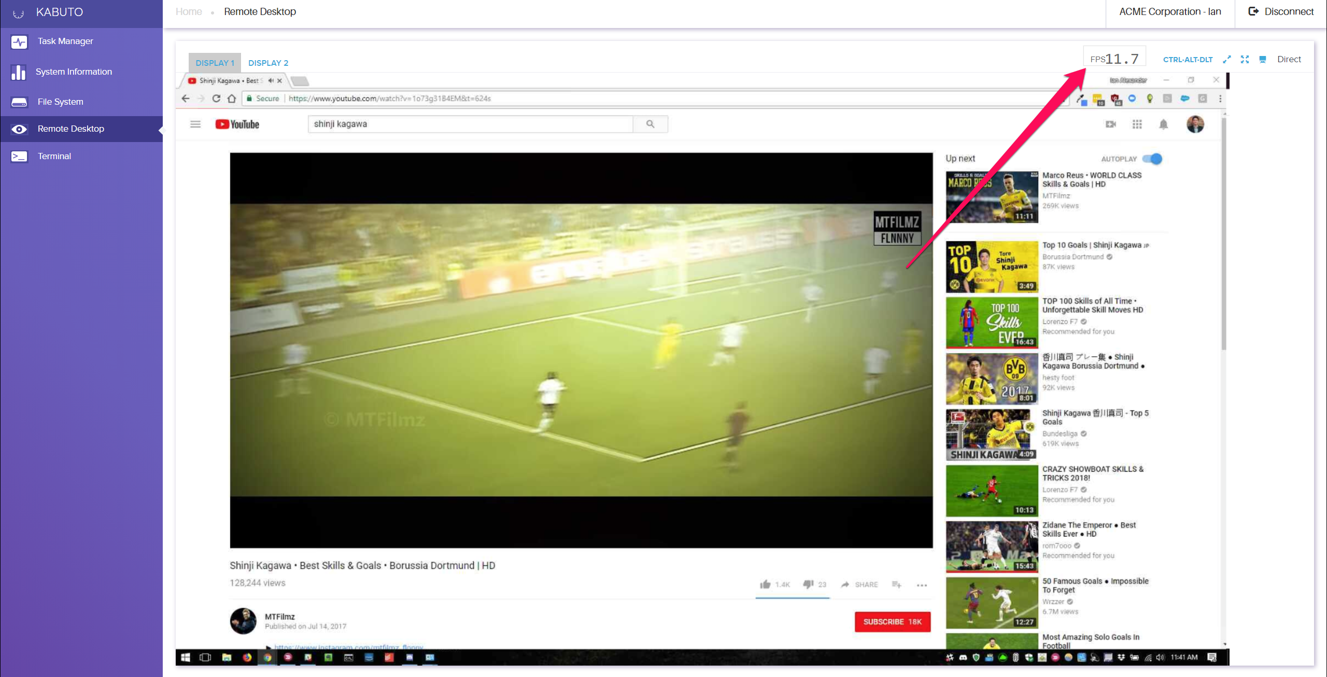1327x677 pixels.
Task: Open the YouTube apps grid icon
Action: (1137, 124)
